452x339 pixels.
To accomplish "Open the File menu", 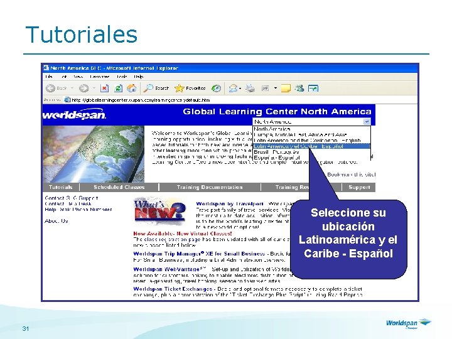I will pyautogui.click(x=49, y=77).
